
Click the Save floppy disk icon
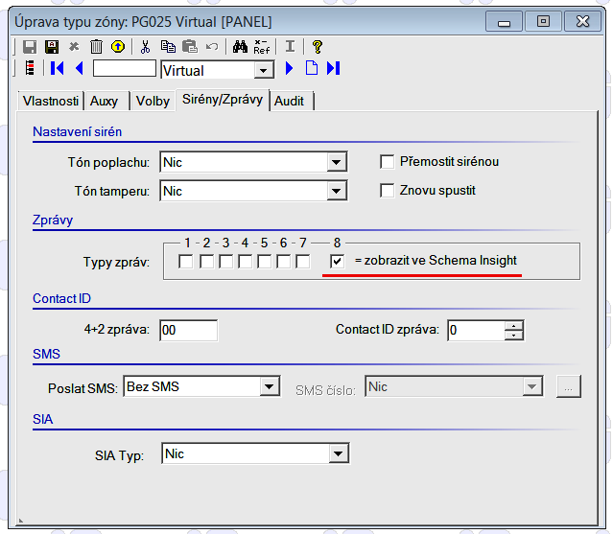point(29,46)
